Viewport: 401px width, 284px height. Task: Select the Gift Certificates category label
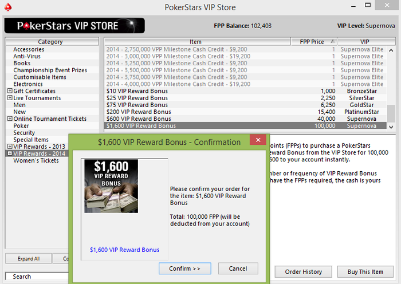coord(34,90)
